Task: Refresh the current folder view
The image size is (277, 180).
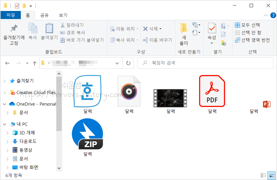Action: (x=128, y=63)
